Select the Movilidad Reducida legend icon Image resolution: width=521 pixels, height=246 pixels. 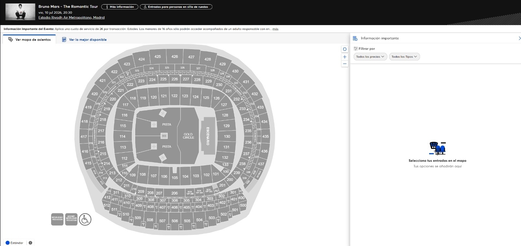coord(57,219)
